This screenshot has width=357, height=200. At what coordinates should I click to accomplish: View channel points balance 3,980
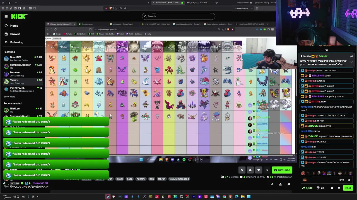tap(307, 188)
